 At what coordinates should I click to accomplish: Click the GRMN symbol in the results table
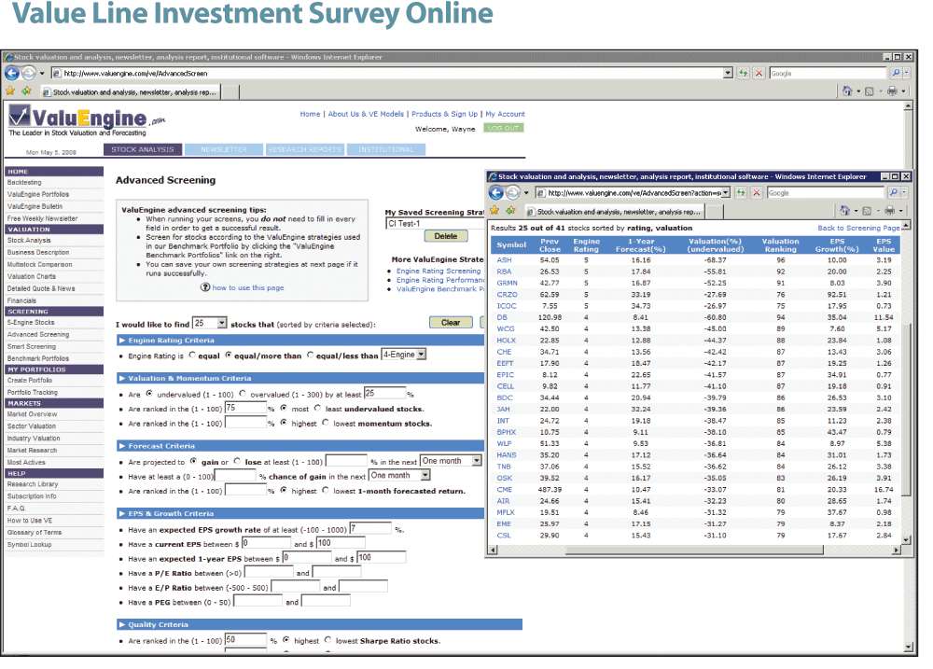(507, 284)
